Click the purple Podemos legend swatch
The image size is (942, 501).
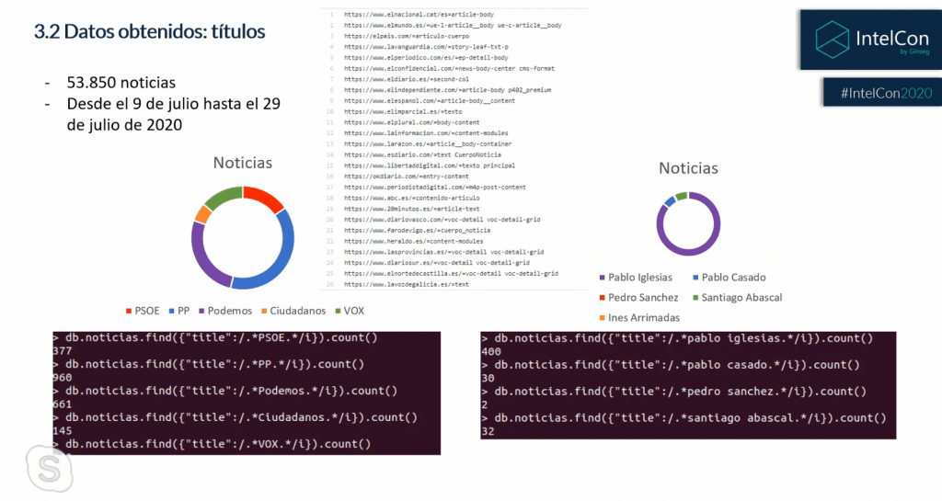coord(201,311)
